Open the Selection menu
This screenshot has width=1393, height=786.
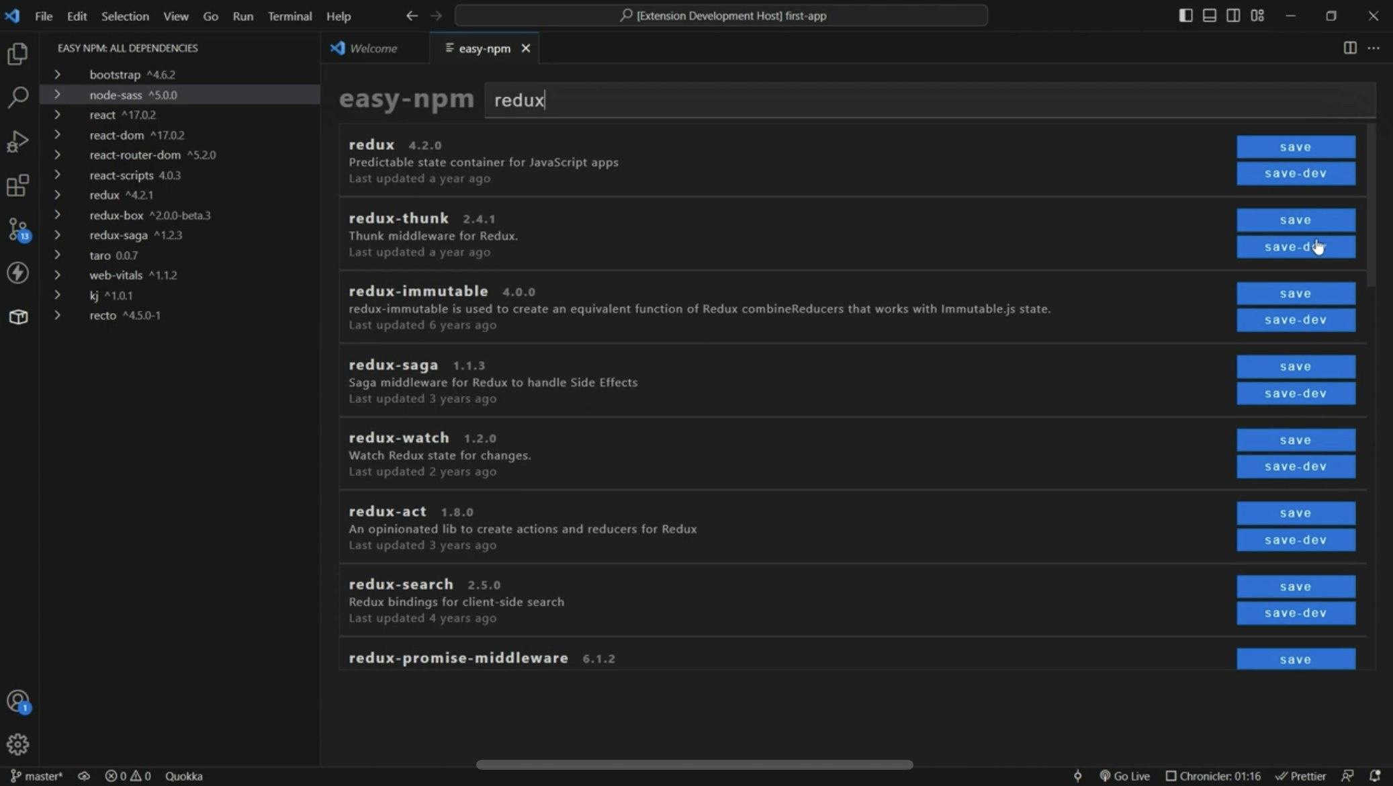tap(125, 15)
